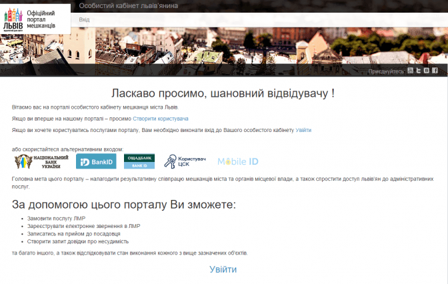
Task: Open the YouTube social icon
Action: (x=411, y=71)
